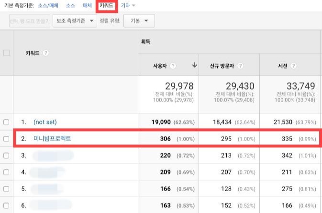
Task: Check the select-all checkbox in table header
Action: [x=6, y=53]
